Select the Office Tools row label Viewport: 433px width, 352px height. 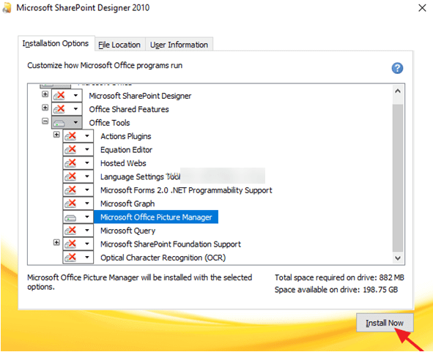[109, 123]
